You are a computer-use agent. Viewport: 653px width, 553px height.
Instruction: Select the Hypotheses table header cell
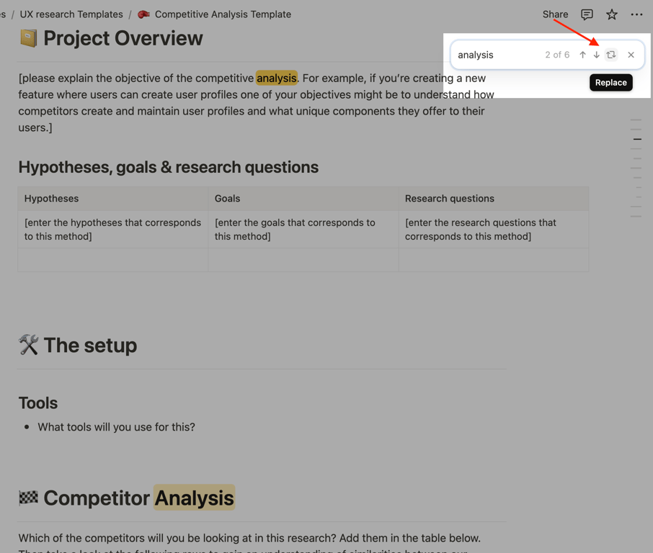click(112, 199)
